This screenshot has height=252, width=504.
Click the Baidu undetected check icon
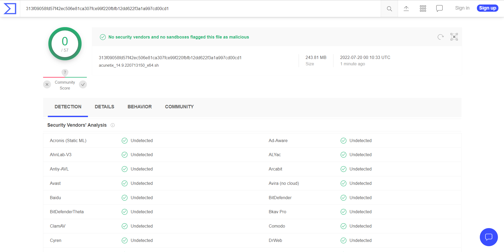pyautogui.click(x=125, y=198)
